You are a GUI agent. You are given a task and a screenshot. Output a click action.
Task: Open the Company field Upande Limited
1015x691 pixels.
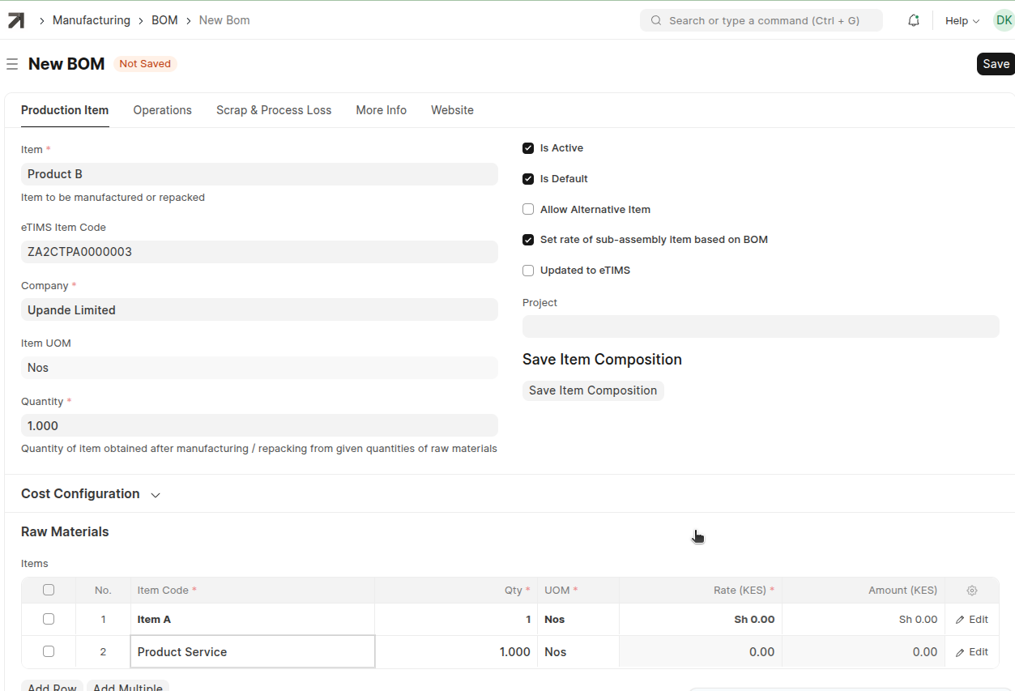(259, 310)
